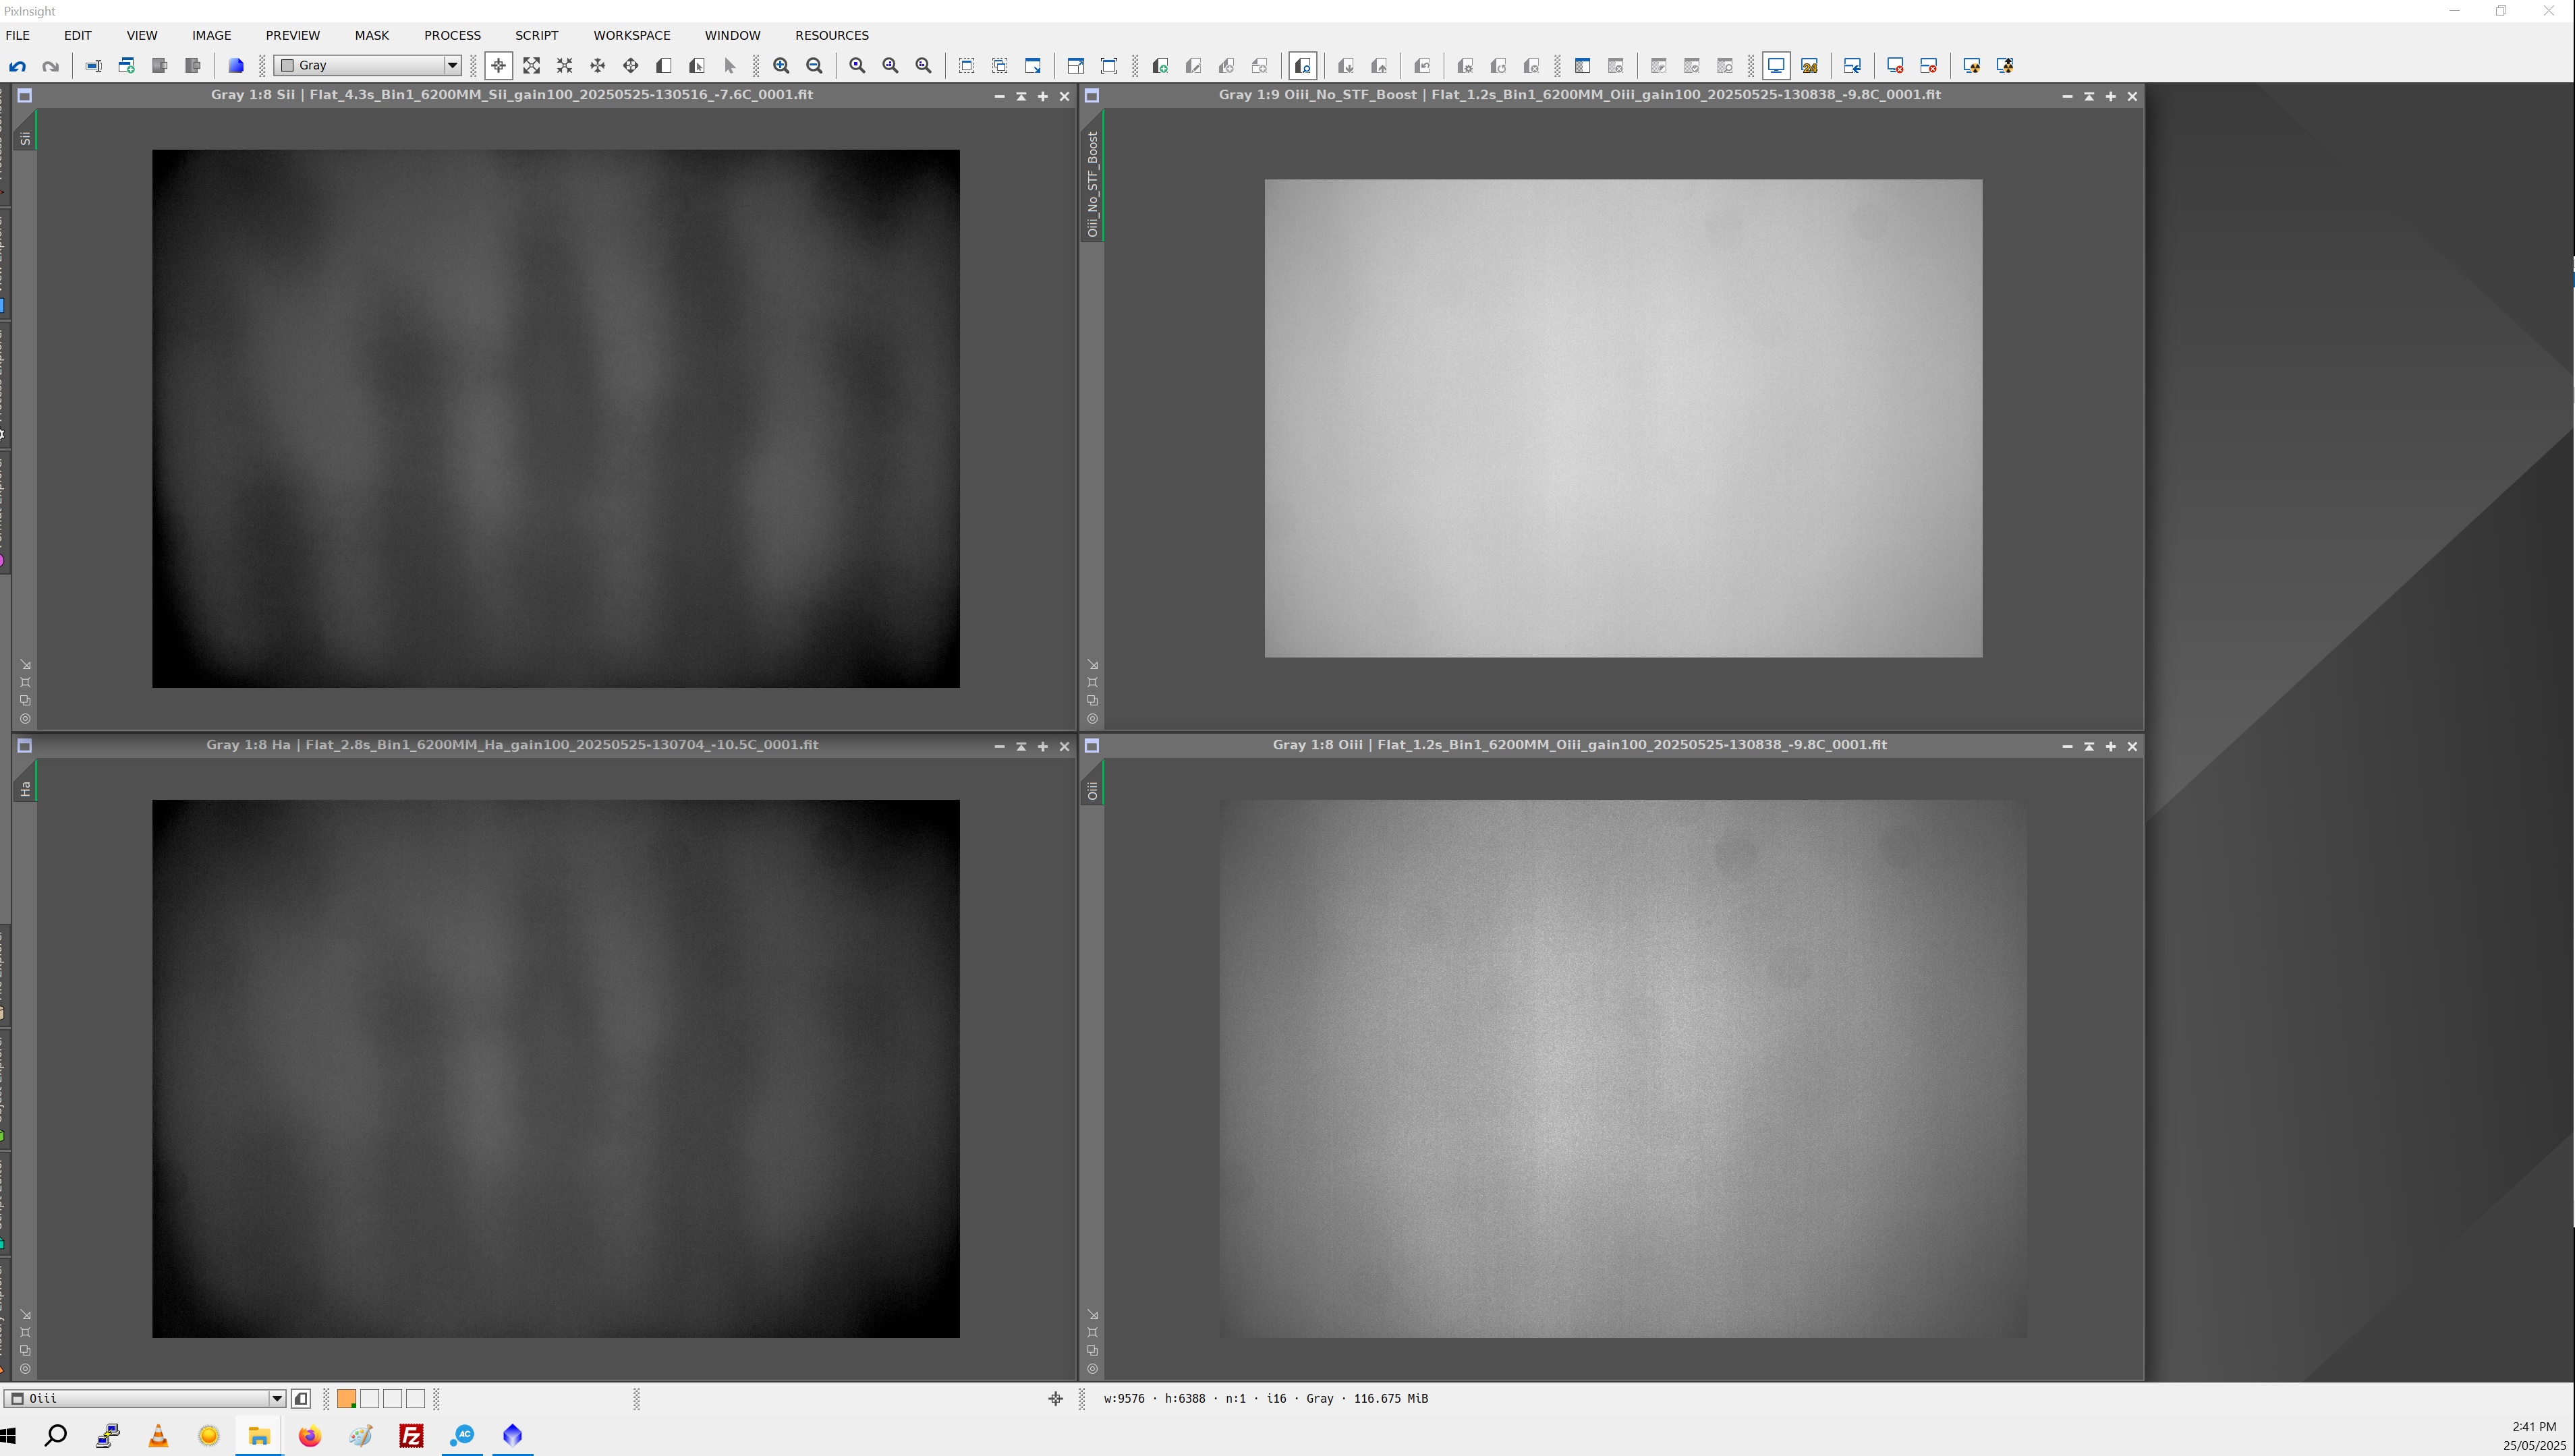
Task: Click the Undo arrow in the toolbar
Action: click(17, 66)
